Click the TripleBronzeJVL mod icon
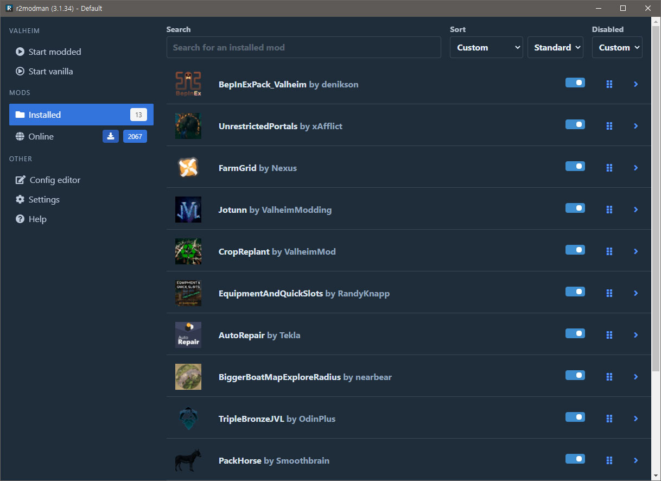The image size is (661, 481). (188, 419)
